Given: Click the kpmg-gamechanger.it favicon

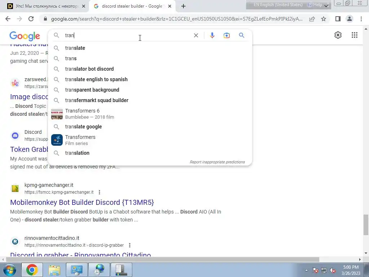Looking at the screenshot, I should pos(15,188).
